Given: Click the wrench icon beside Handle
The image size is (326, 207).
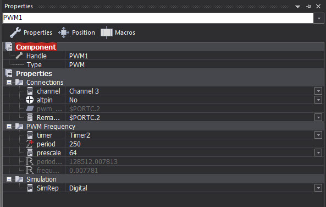Looking at the screenshot, I should pos(19,56).
